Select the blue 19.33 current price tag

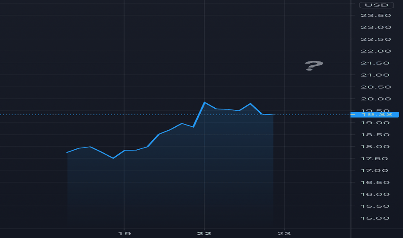375,115
